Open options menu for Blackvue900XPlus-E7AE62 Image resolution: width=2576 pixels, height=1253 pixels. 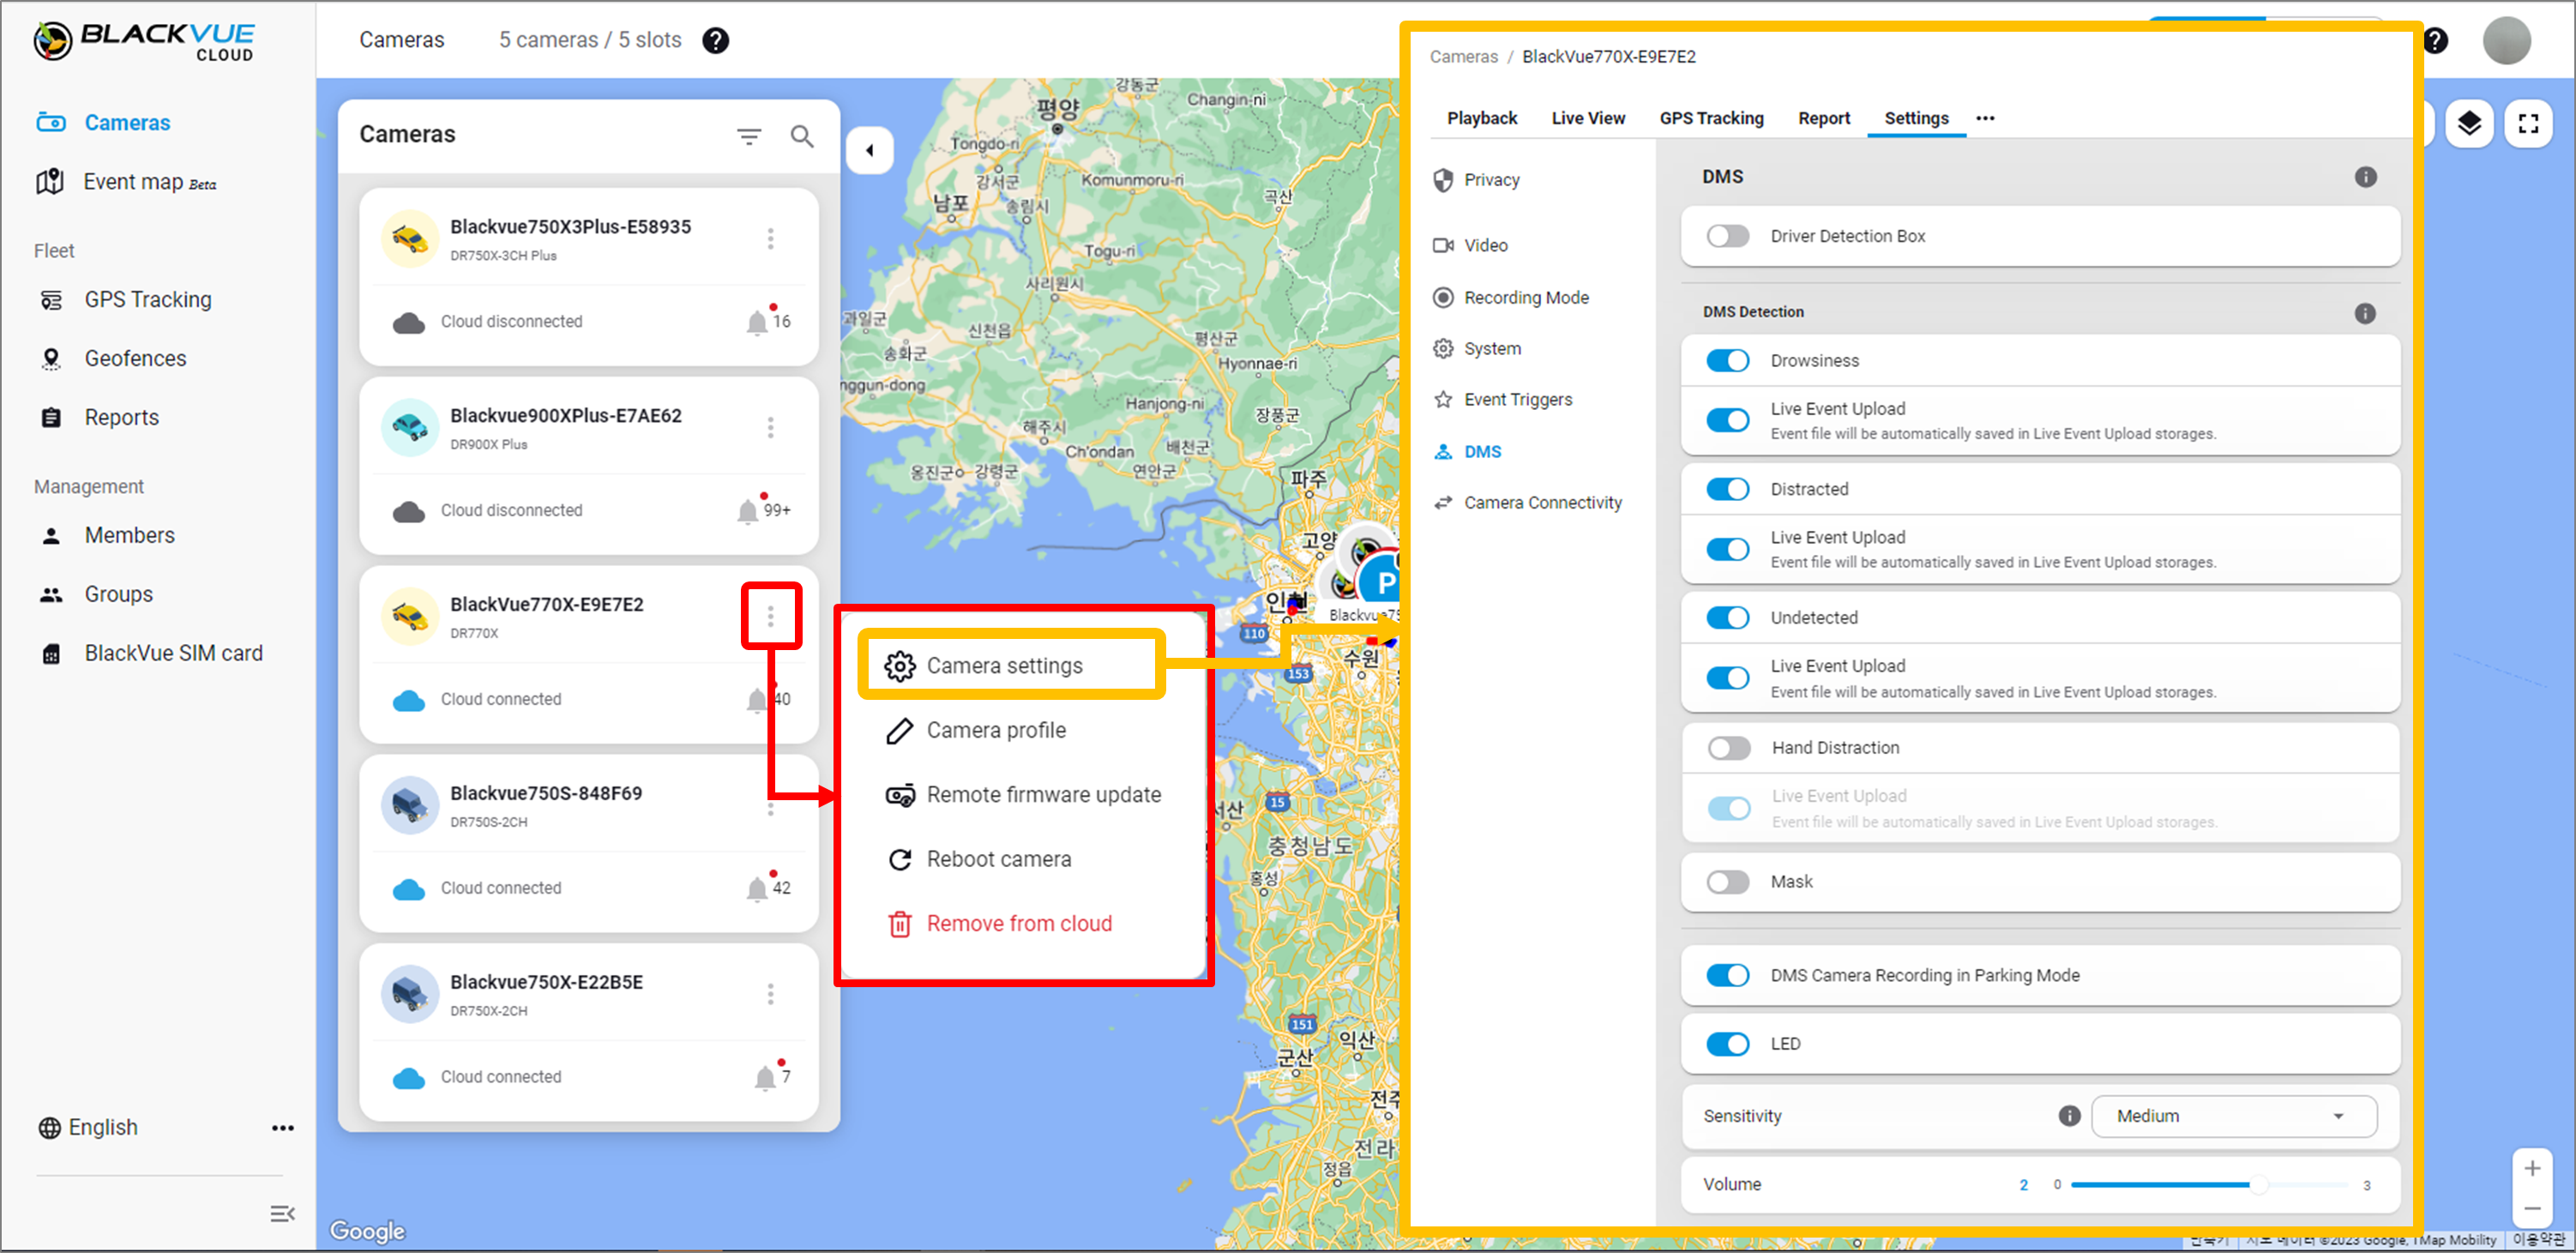coord(770,427)
